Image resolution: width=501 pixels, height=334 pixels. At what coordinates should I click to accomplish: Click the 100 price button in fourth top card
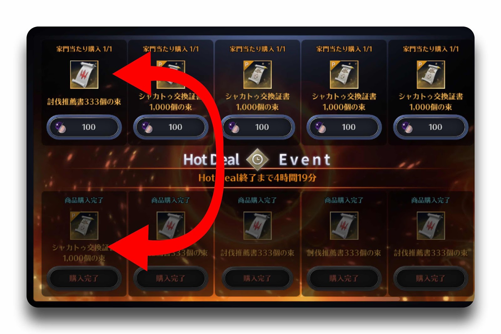[344, 127]
